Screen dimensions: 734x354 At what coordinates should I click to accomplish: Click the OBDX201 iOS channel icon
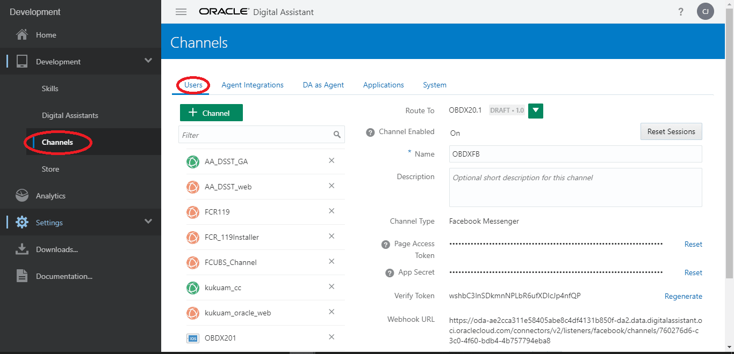193,338
